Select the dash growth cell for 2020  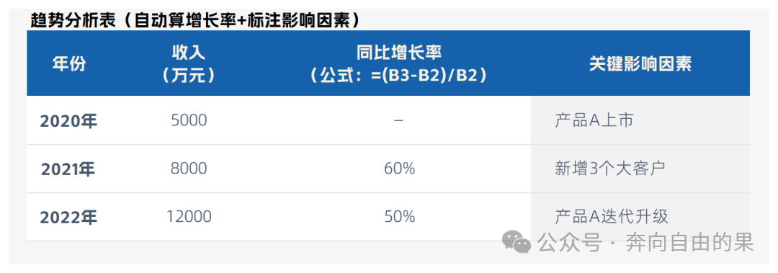(398, 120)
